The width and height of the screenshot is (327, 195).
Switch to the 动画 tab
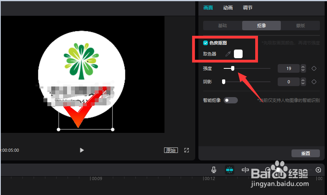[x=228, y=8]
